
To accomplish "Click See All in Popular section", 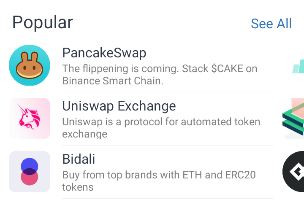I will pos(271,24).
